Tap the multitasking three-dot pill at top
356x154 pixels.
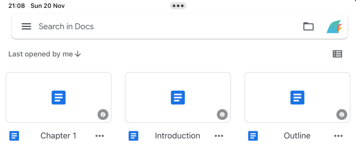[178, 6]
